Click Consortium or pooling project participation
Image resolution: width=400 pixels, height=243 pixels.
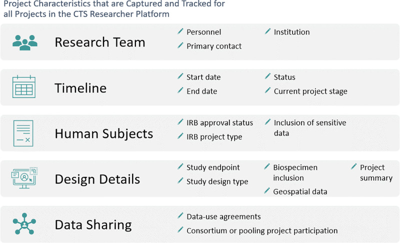262,231
